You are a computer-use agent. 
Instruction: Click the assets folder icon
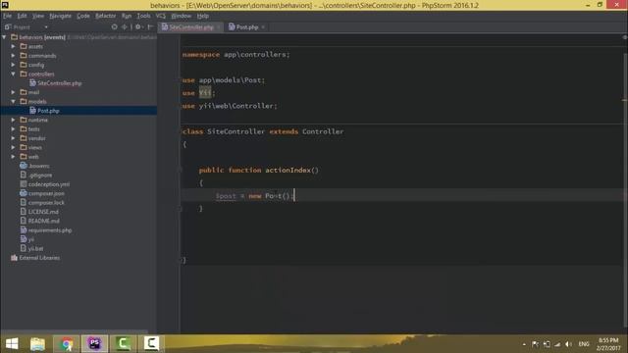pos(24,46)
